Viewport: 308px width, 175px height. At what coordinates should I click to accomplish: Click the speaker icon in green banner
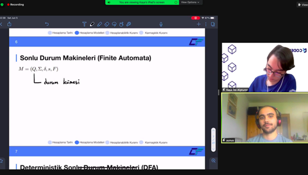[109, 2]
